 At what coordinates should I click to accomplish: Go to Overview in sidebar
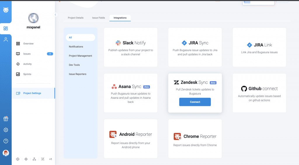pyautogui.click(x=28, y=44)
